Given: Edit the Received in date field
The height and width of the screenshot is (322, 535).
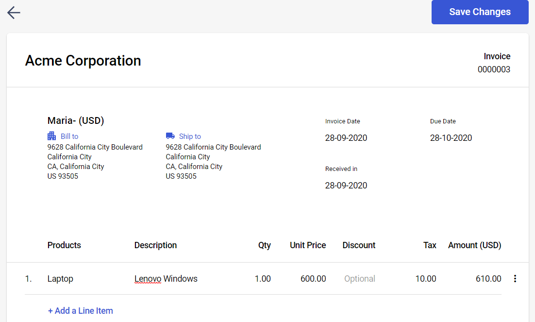Looking at the screenshot, I should point(346,186).
